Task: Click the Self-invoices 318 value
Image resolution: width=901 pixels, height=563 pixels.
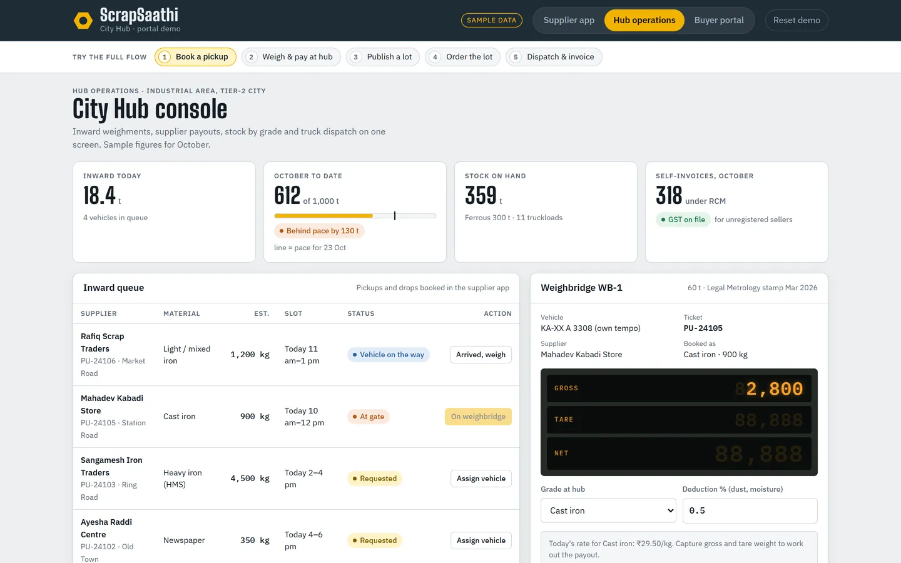Action: click(669, 196)
